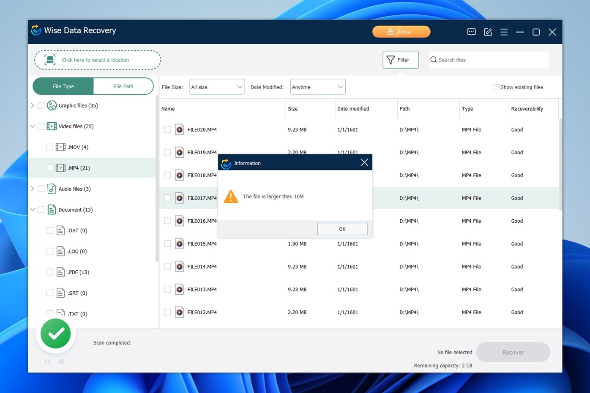Click OK in the Information dialog

342,229
